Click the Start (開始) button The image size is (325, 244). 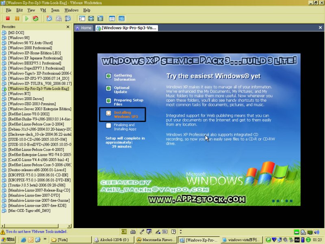coord(8,240)
